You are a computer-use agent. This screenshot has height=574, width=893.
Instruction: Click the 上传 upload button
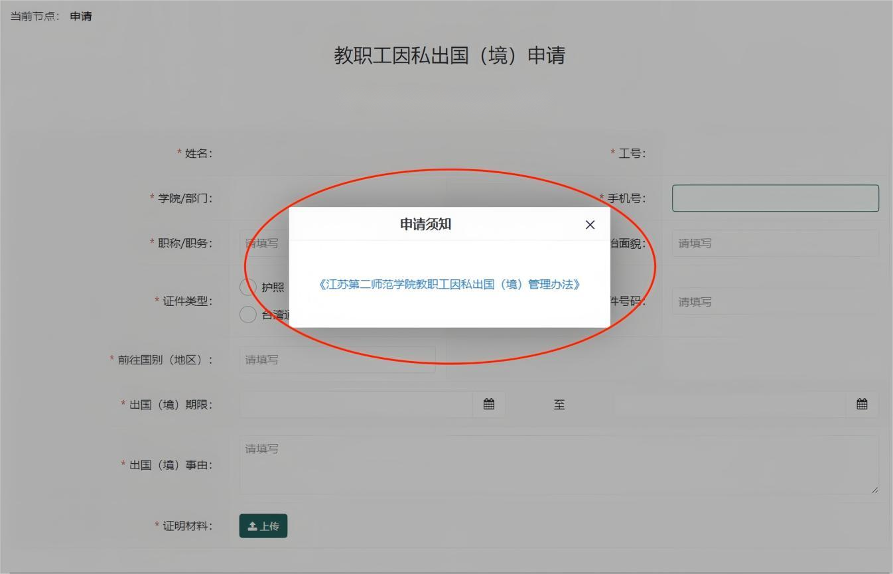pos(263,526)
